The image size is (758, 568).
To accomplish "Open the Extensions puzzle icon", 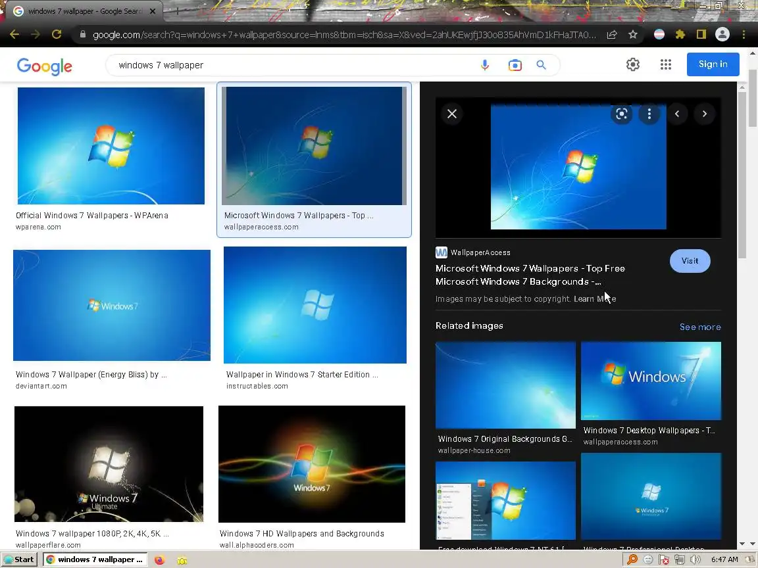I will coord(680,34).
